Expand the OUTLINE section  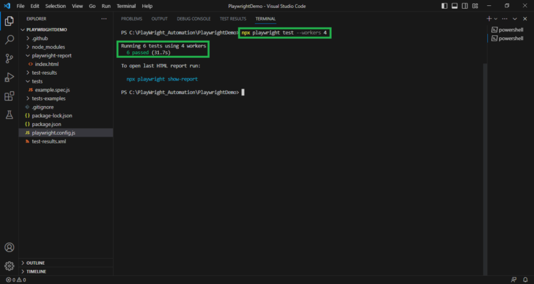[35, 263]
